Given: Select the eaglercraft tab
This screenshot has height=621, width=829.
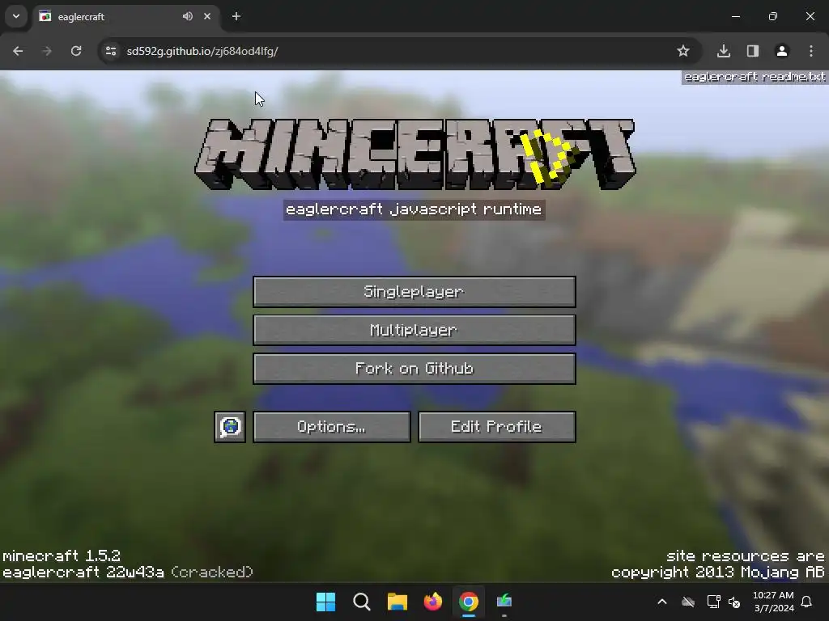Looking at the screenshot, I should pos(125,16).
